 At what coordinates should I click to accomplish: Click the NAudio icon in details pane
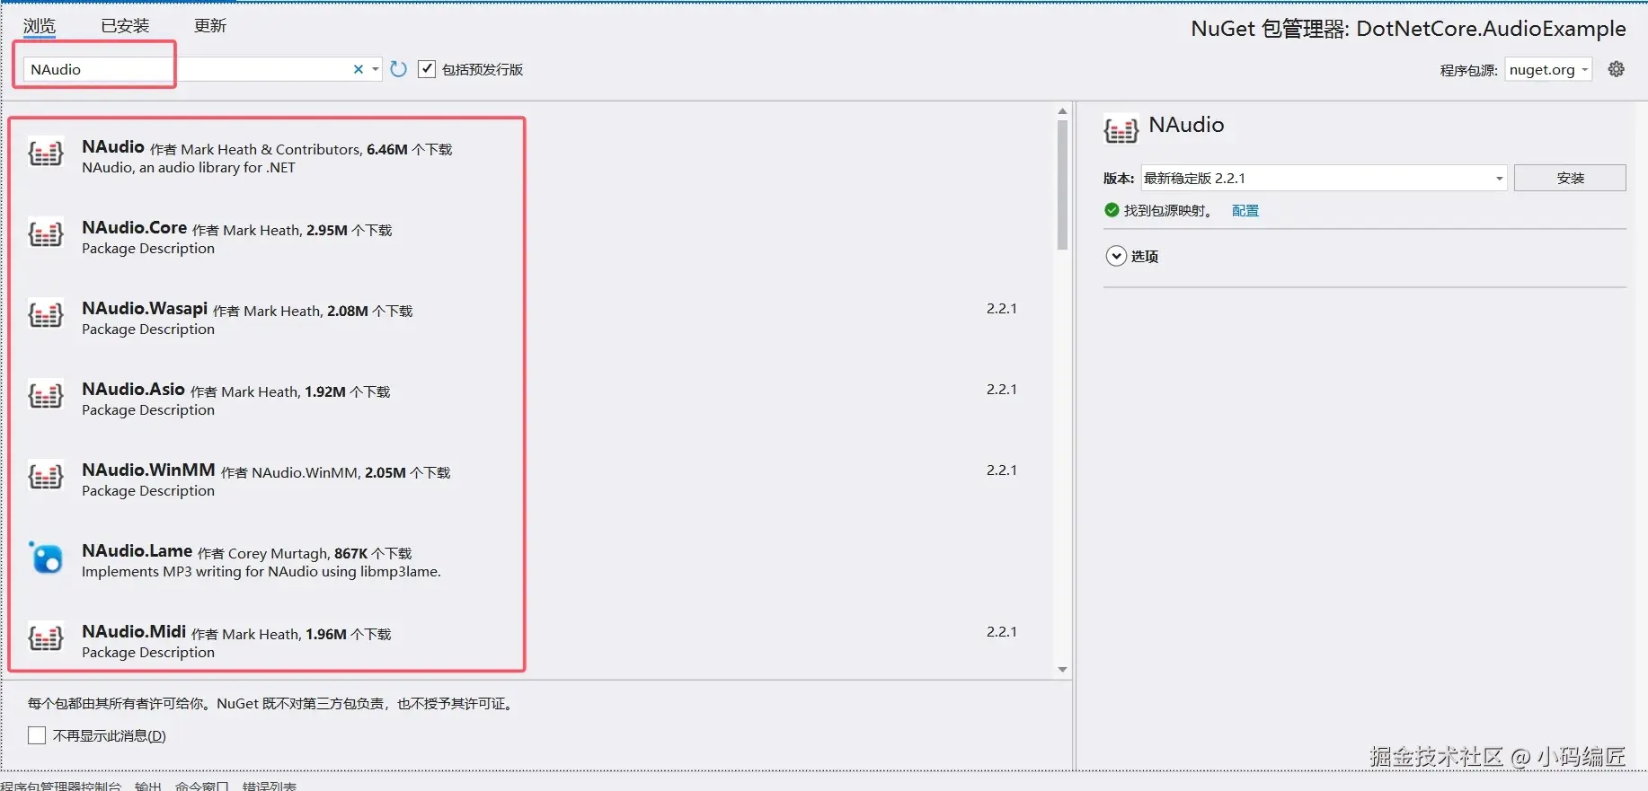[x=1121, y=130]
